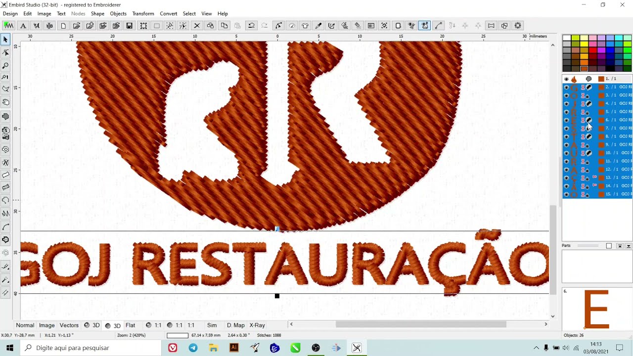
Task: Select the Flat view mode
Action: (x=130, y=325)
